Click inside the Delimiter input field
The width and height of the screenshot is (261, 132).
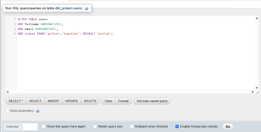(30, 127)
